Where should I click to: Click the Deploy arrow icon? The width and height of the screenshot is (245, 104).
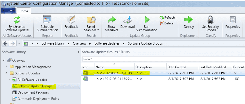189,20
